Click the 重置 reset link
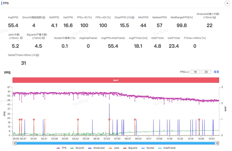This screenshot has width=232, height=151. (216, 72)
